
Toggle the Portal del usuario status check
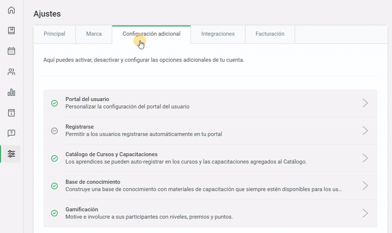pyautogui.click(x=54, y=103)
